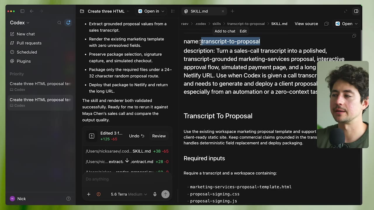Open the 5.6 Terra Medium model selector
Screen dimensions: 374x210
pos(129,194)
